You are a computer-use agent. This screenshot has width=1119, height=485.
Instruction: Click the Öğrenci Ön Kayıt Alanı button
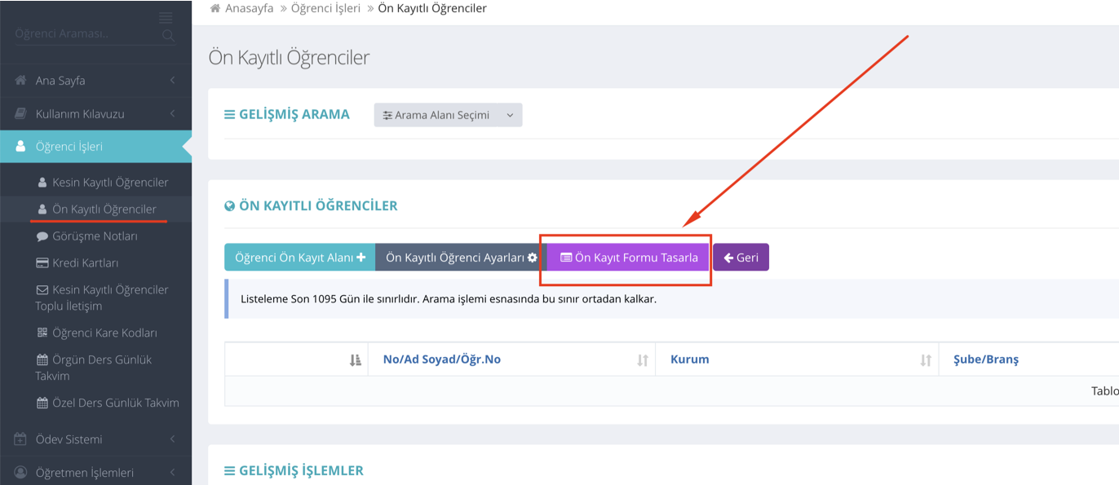point(299,258)
